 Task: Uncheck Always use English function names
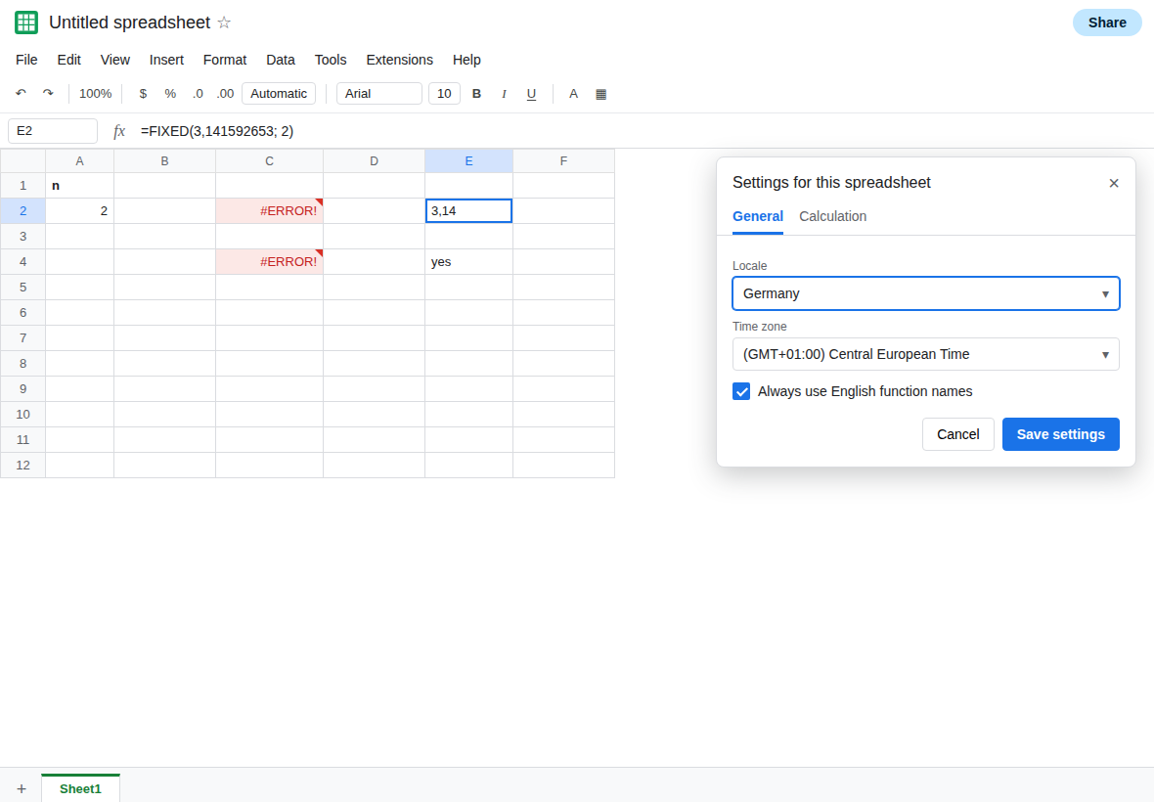(741, 391)
